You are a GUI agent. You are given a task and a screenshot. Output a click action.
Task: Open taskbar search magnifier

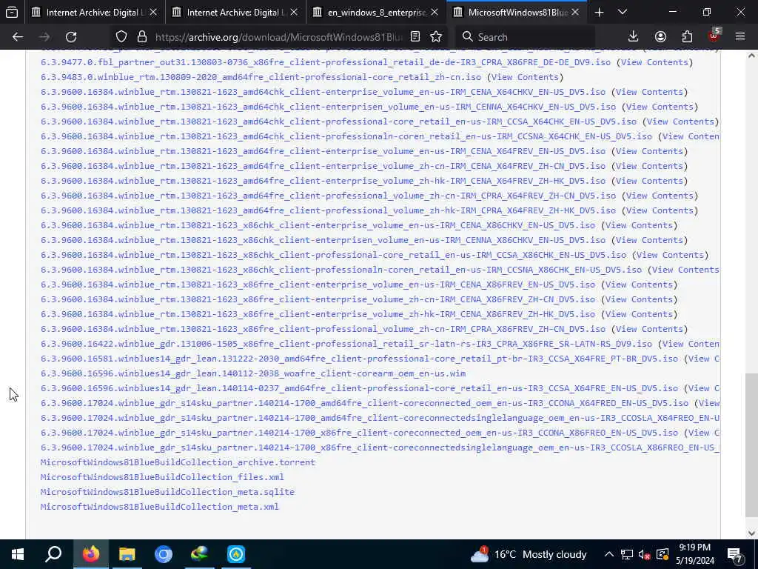(53, 554)
